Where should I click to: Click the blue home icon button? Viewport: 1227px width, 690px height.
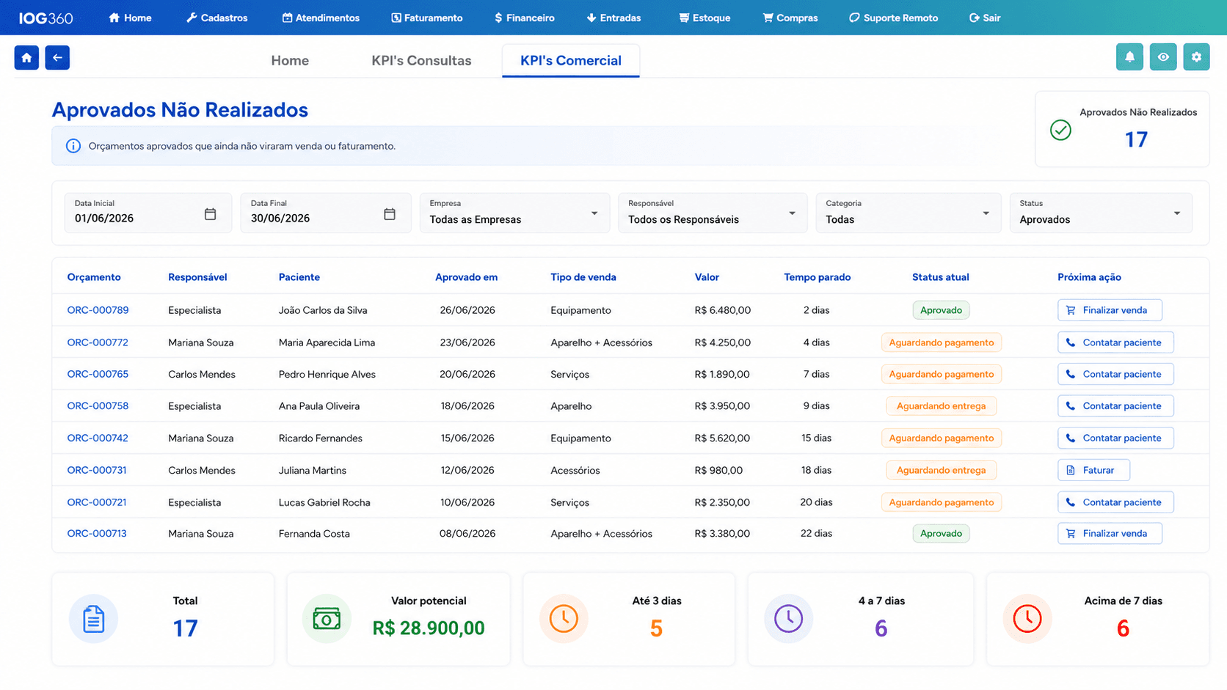tap(26, 58)
